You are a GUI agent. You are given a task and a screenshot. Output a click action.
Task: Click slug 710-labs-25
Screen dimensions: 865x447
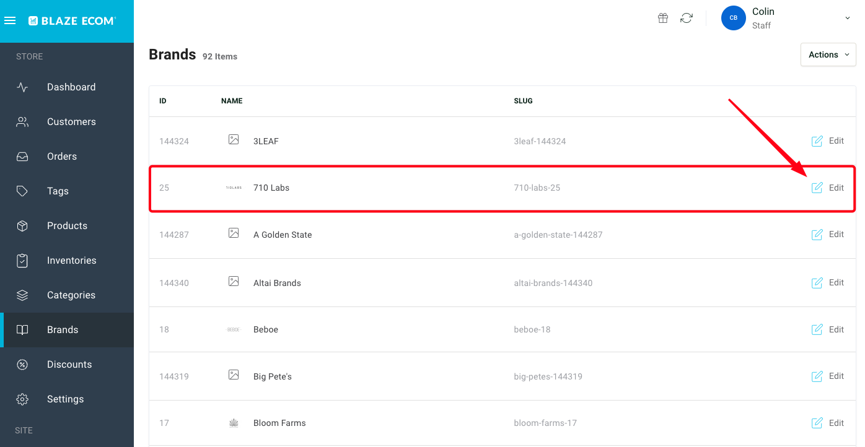(x=537, y=188)
